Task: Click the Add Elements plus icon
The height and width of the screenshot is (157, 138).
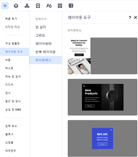Action: pyautogui.click(x=5, y=6)
